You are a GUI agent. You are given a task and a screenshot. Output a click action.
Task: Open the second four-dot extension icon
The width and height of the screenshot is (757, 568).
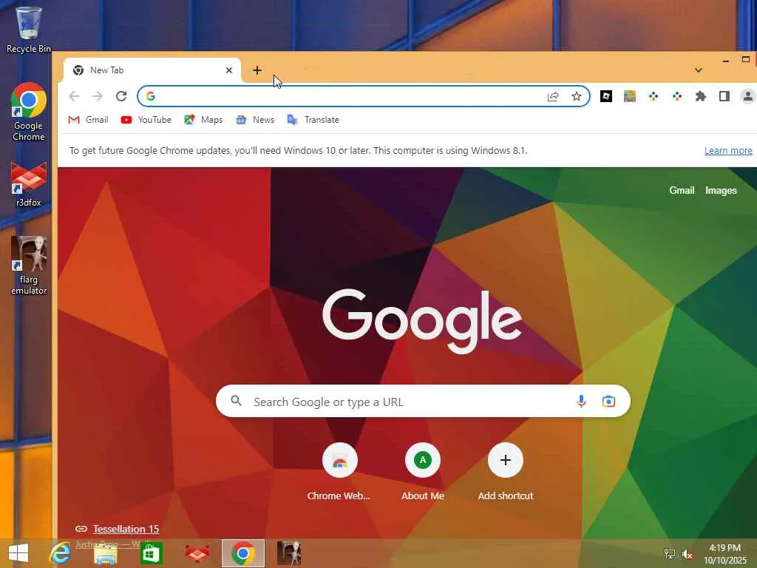pos(677,96)
